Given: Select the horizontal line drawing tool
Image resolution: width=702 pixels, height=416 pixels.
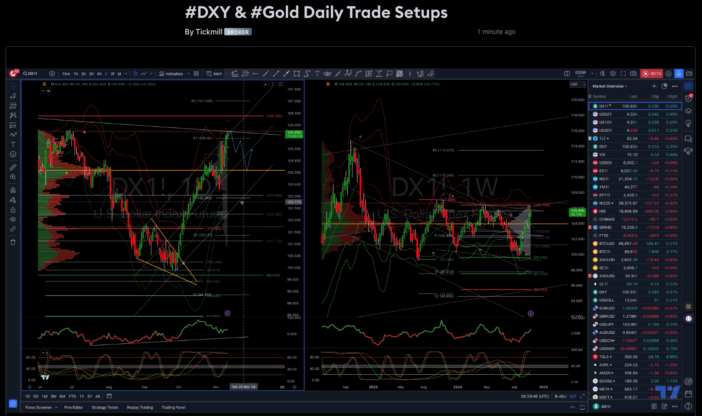Looking at the screenshot, I should pos(255,73).
